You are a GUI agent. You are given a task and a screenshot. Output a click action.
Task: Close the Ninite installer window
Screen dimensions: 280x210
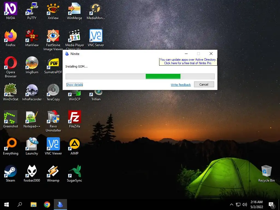pos(211,54)
